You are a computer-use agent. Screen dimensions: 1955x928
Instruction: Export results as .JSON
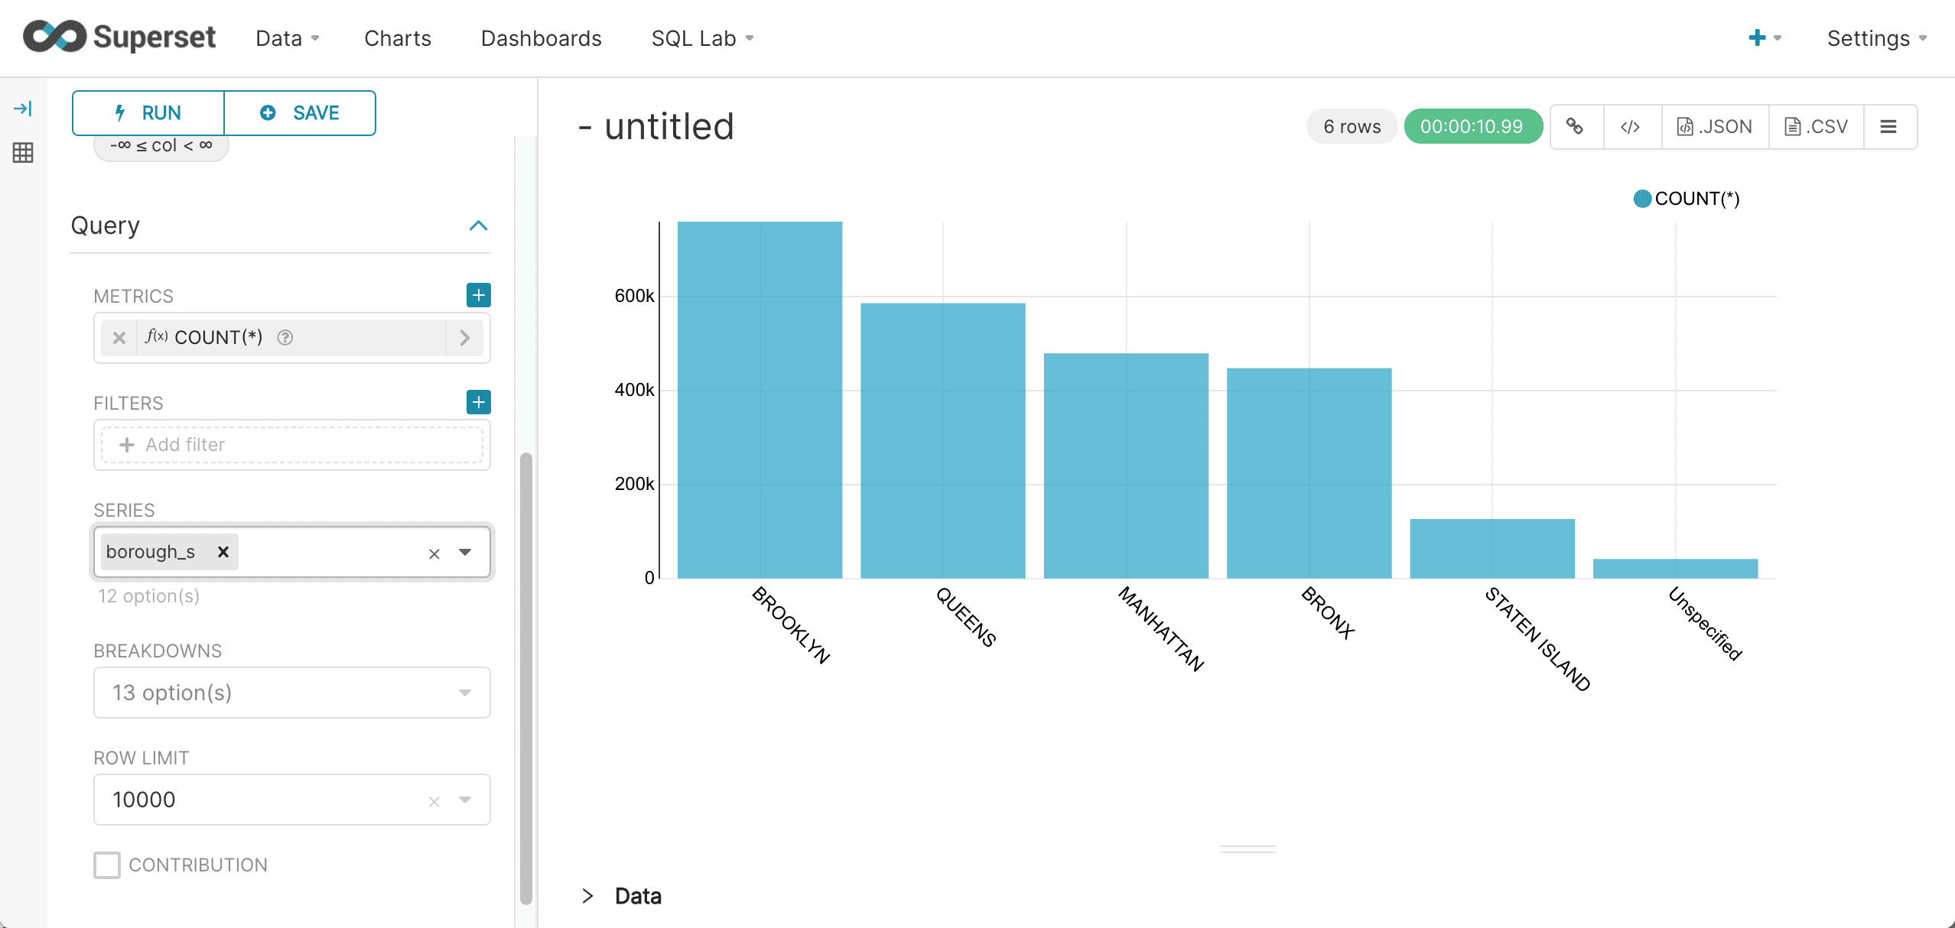[1715, 126]
